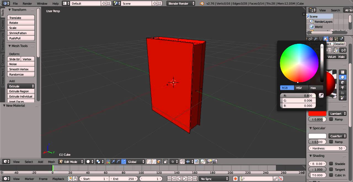Pick a color with the eyedropper icon
This screenshot has height=182, width=353.
click(x=321, y=95)
